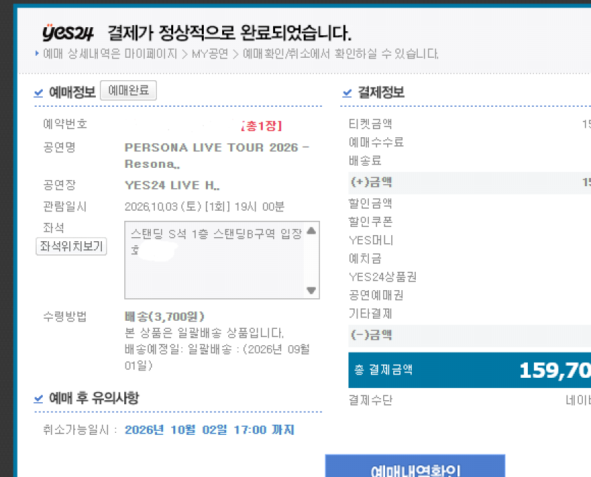Click the 배송료 label in payment info
This screenshot has height=477, width=591.
coord(365,160)
